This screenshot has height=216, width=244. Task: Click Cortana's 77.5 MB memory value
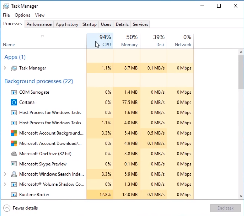tap(130, 102)
